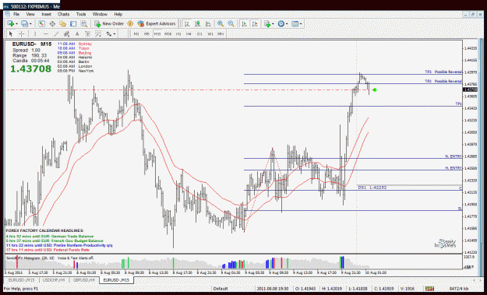Select the Equidistant Channel tool

[66, 33]
